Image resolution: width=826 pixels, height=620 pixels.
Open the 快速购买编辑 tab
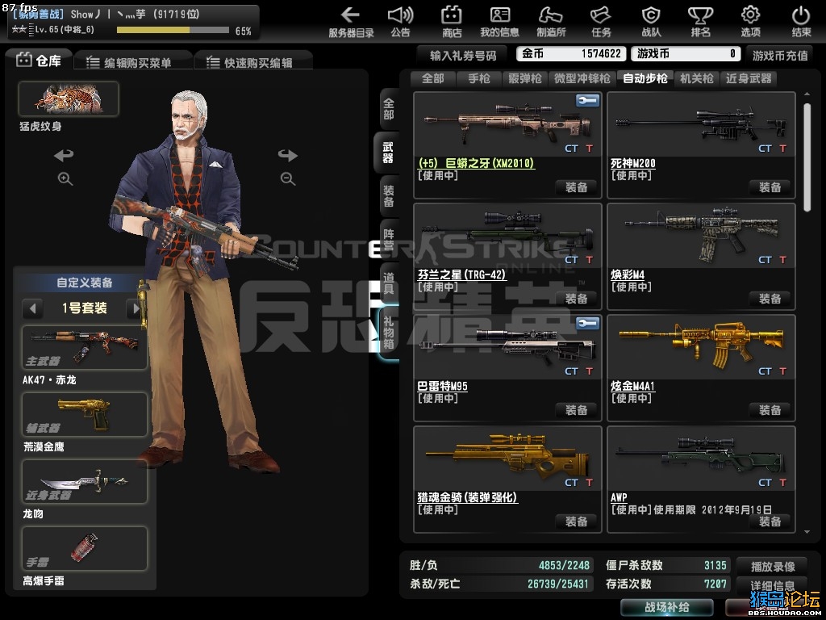[x=253, y=62]
